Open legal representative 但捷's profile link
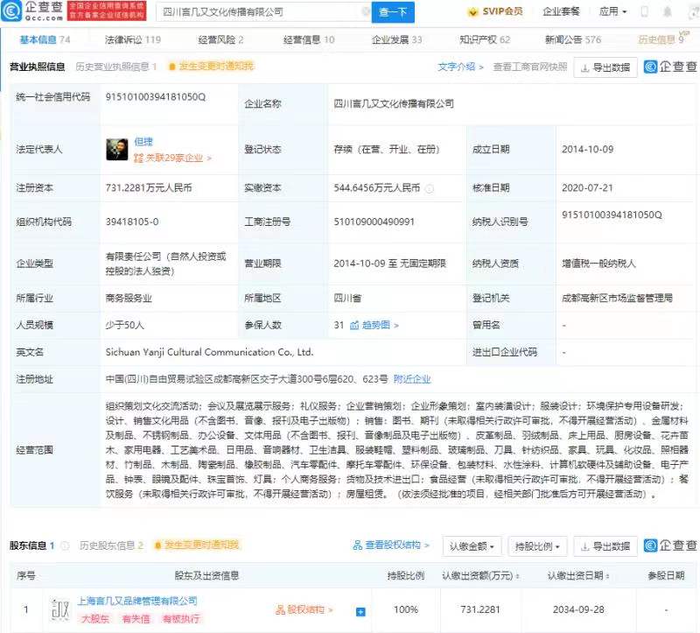The width and height of the screenshot is (700, 633). [143, 142]
